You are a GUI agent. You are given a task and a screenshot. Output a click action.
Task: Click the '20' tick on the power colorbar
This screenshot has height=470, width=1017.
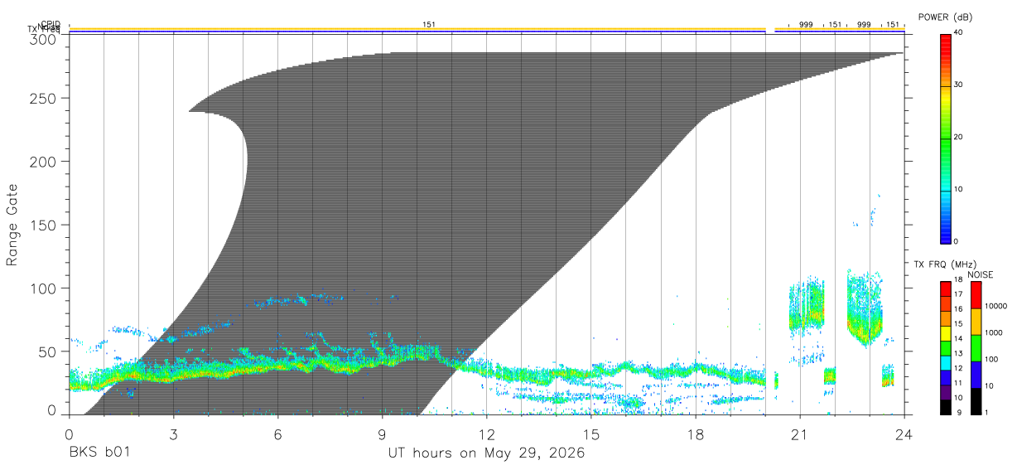coord(960,137)
